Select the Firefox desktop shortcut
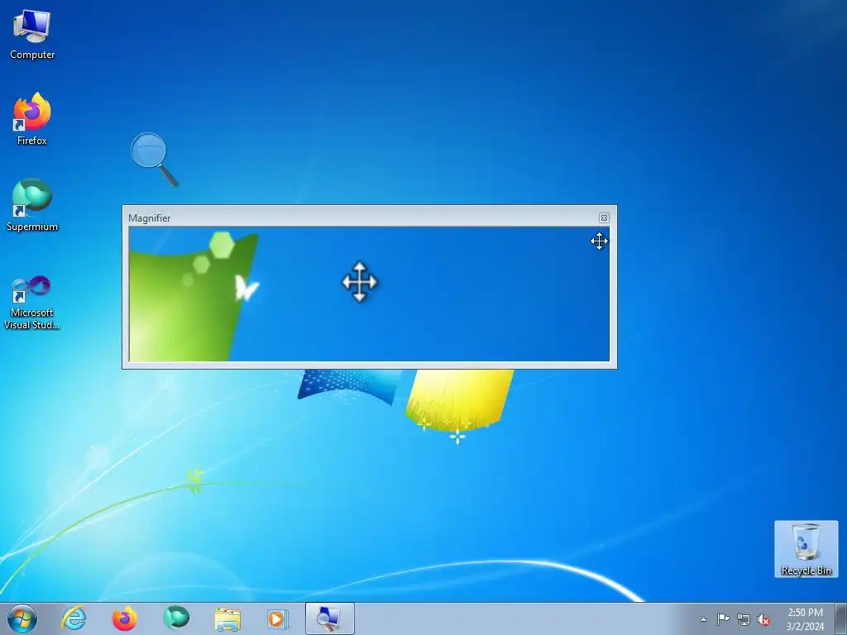The height and width of the screenshot is (635, 847). 32,119
